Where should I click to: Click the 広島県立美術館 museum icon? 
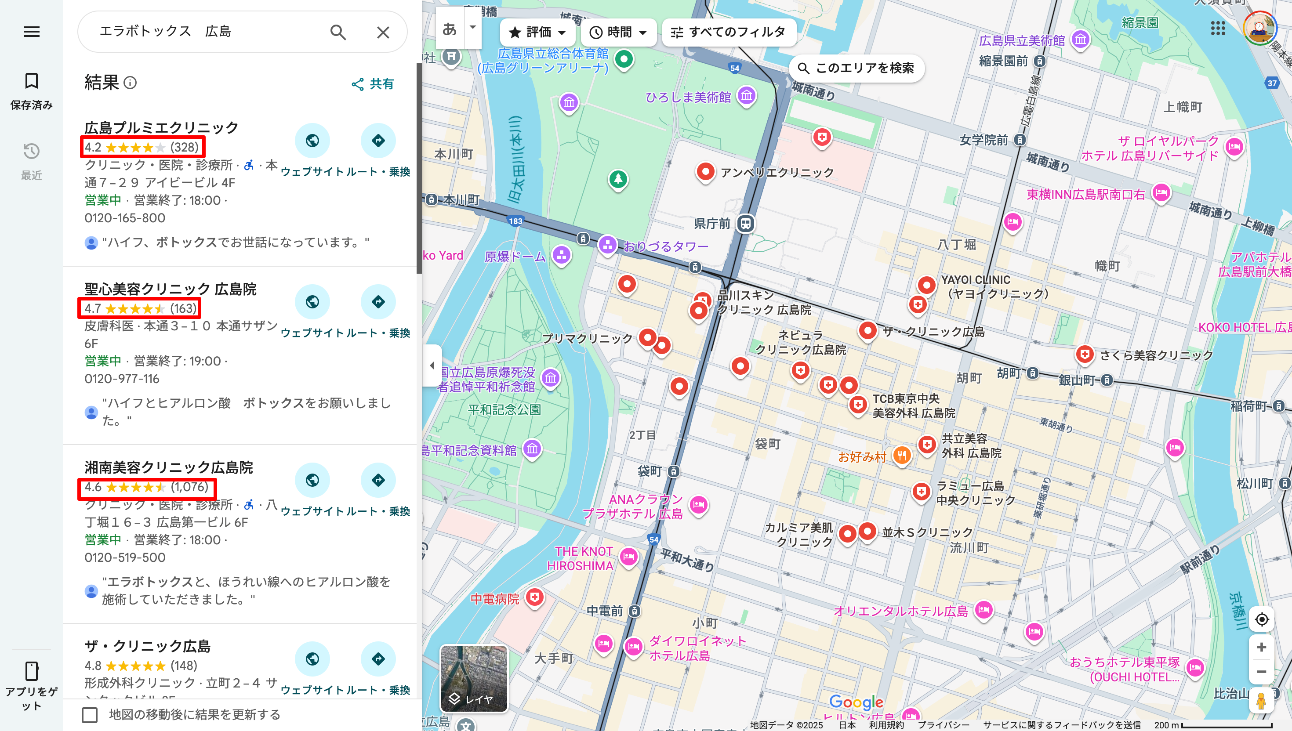(x=1080, y=39)
